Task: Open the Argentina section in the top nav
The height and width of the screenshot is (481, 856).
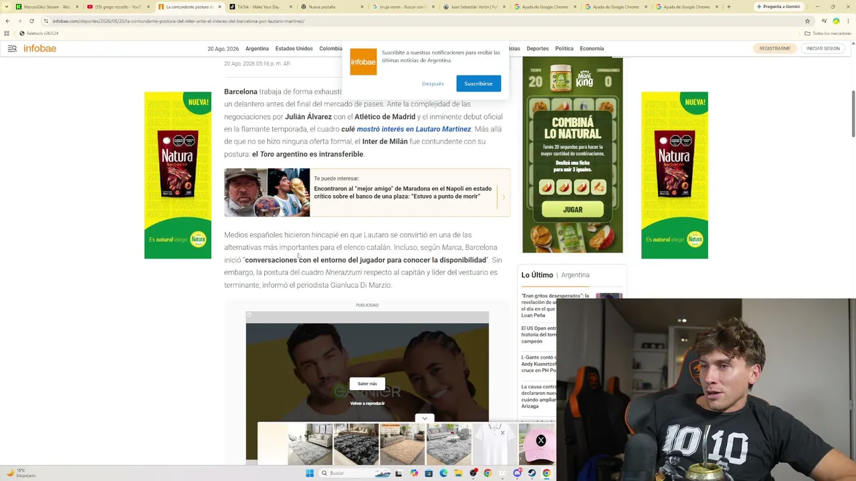Action: tap(257, 49)
